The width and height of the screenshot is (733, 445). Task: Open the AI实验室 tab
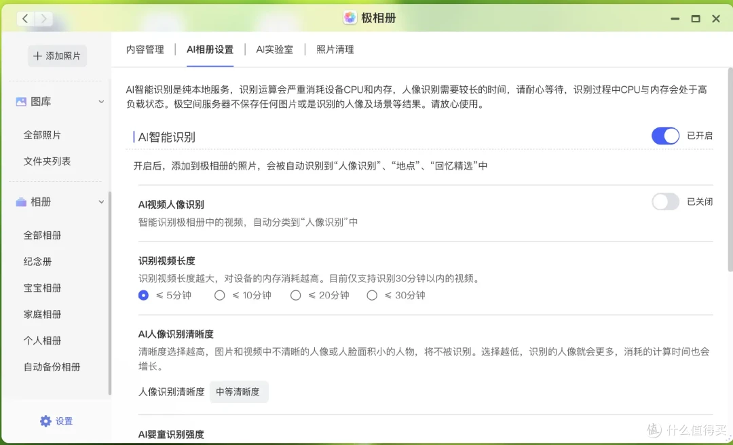click(x=275, y=50)
